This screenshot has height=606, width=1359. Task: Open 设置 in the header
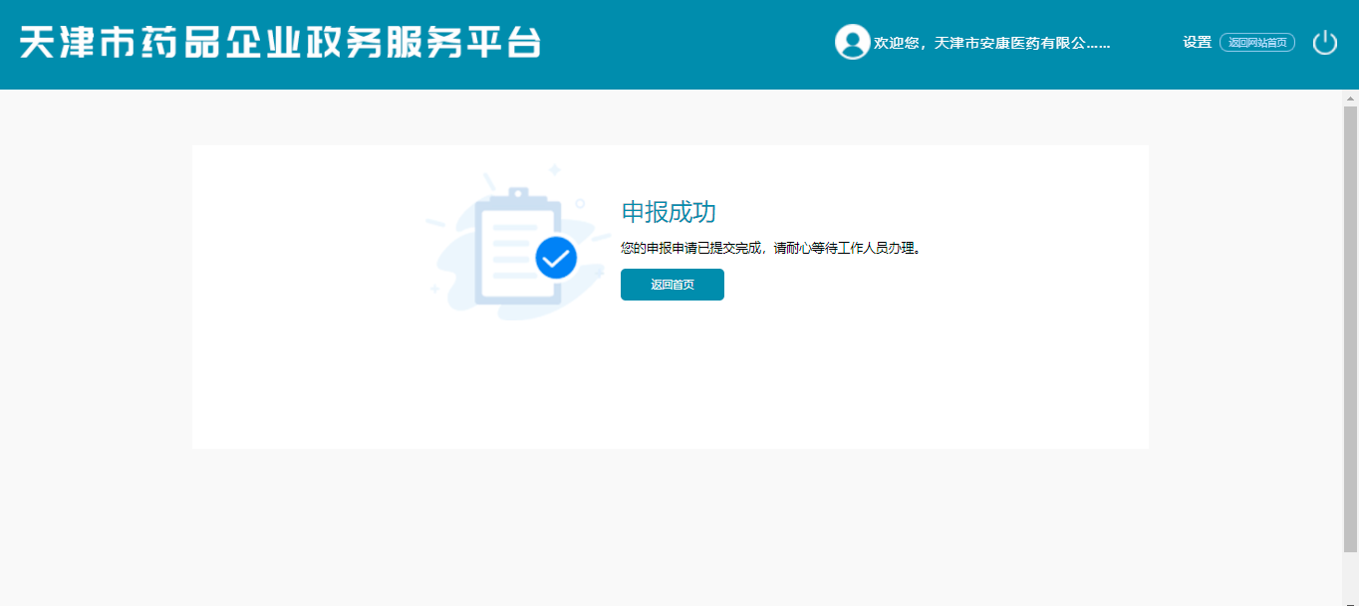pos(1197,42)
